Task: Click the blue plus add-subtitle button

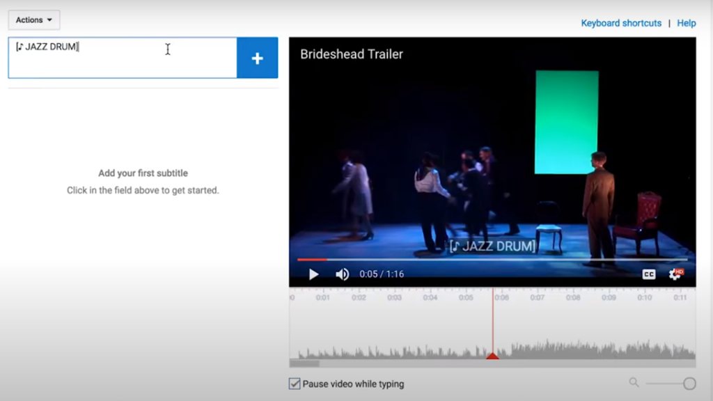Action: pos(257,58)
